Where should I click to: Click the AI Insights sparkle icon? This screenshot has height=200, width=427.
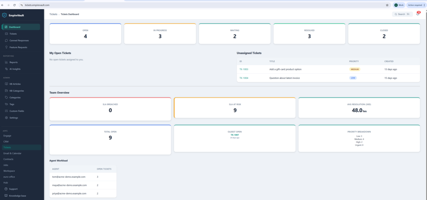7,69
